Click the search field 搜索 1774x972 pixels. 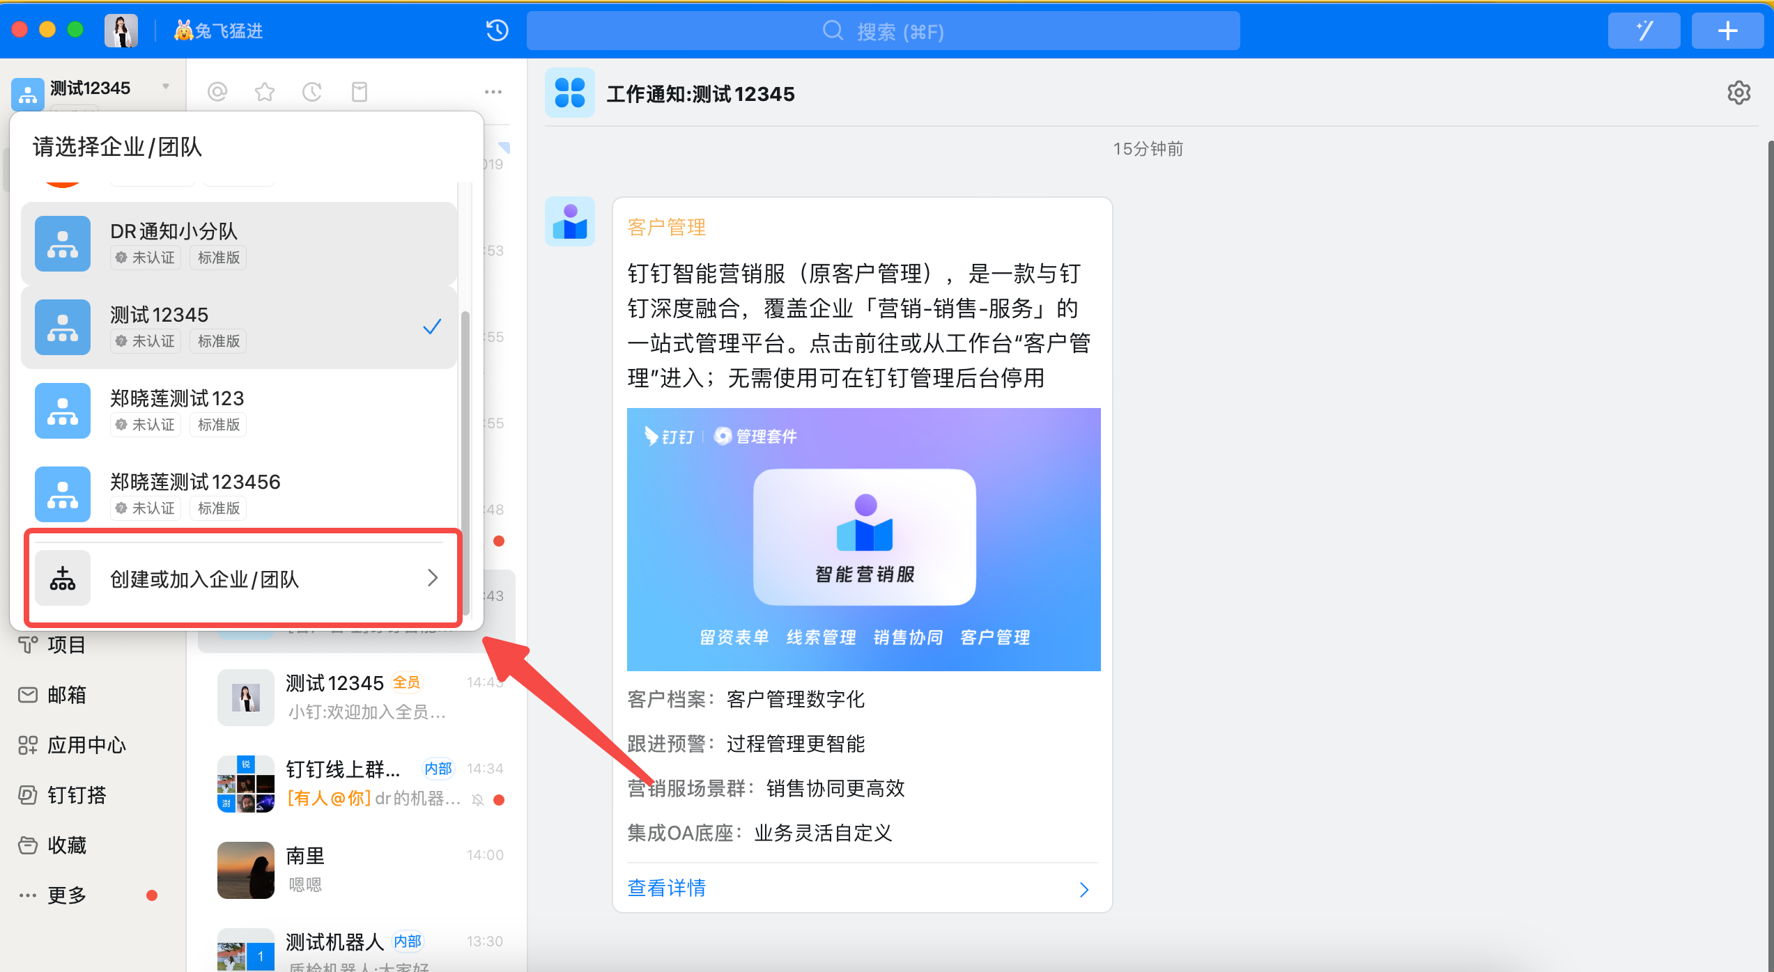[x=883, y=31]
